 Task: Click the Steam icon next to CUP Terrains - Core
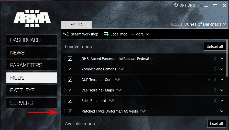coord(117,80)
